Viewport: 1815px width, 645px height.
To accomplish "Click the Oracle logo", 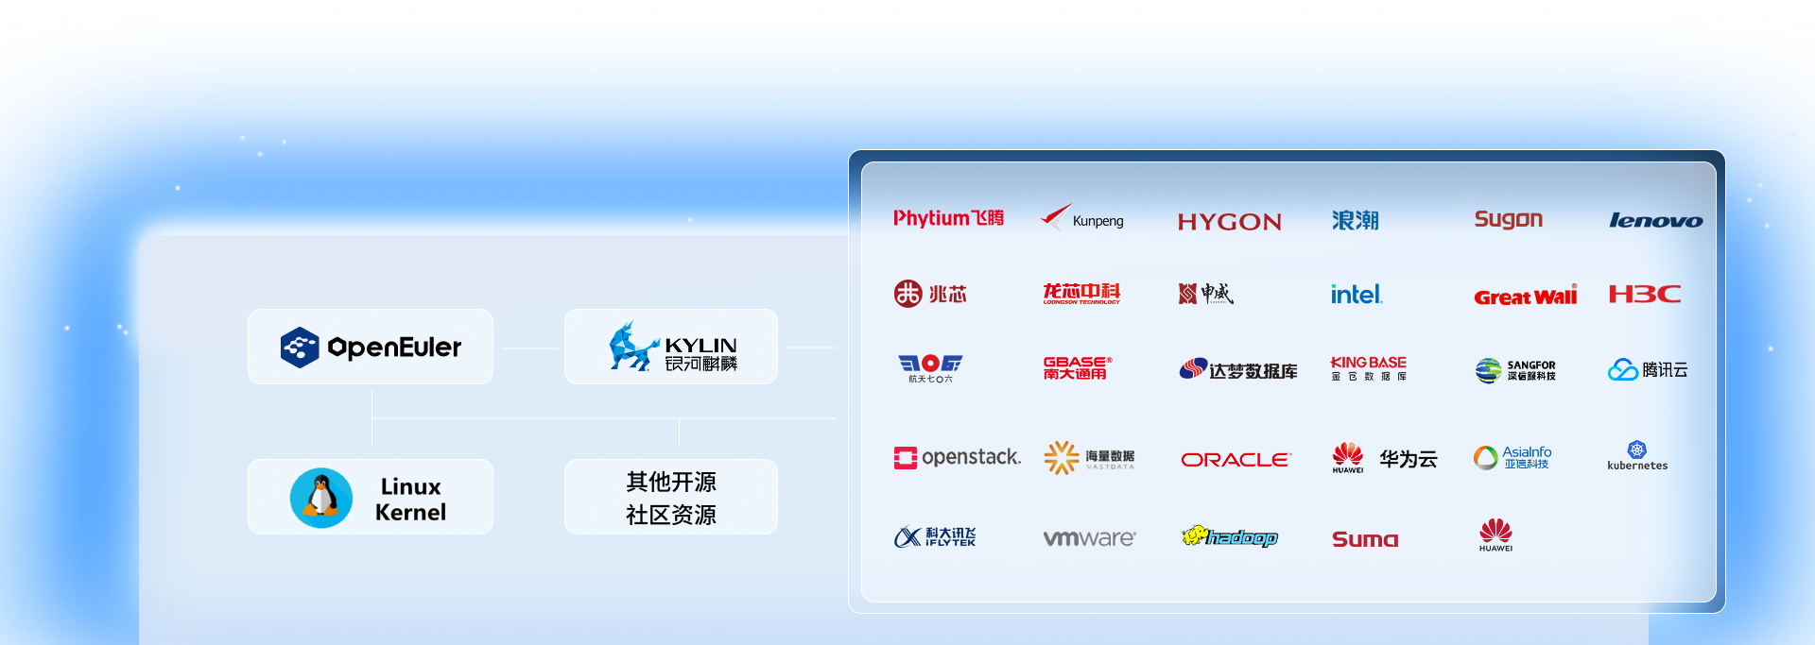I will tap(1236, 460).
